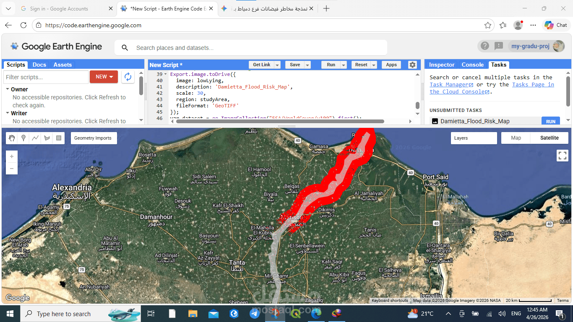Click the Get Link button
Screen dimensions: 573x322
262,65
